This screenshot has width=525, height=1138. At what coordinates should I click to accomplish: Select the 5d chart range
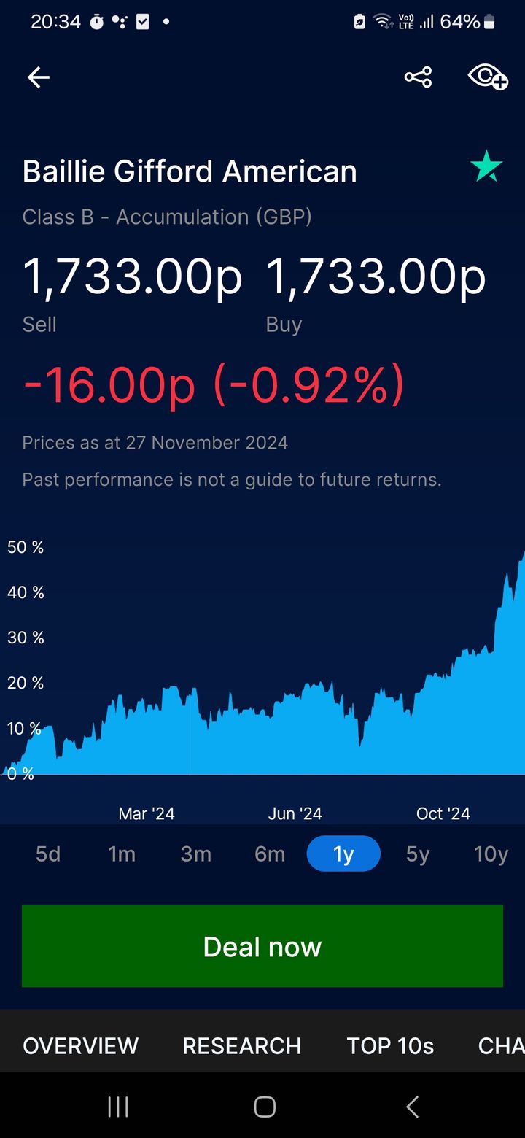48,853
